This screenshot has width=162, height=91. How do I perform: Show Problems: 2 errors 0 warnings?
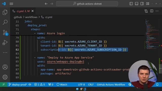39,85
